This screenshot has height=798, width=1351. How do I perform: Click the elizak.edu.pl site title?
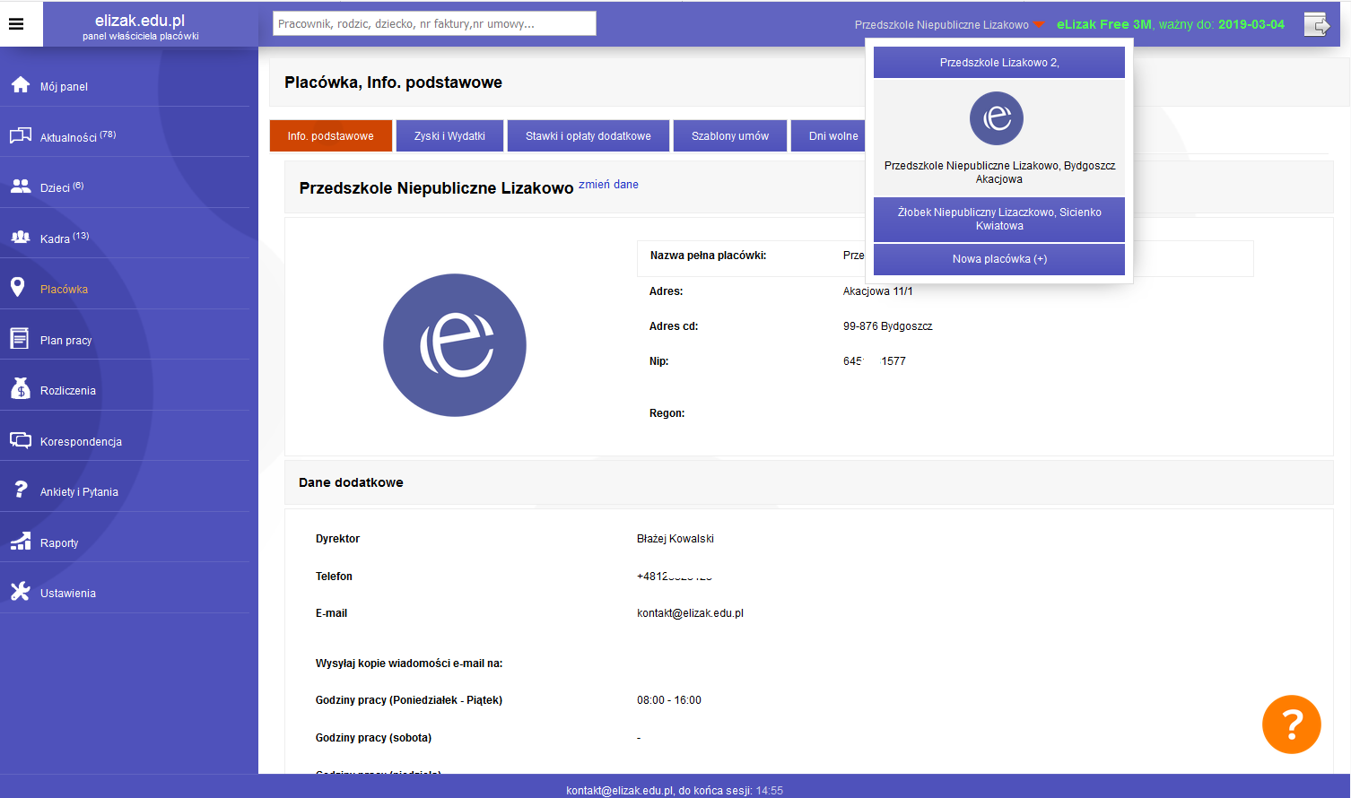point(140,20)
